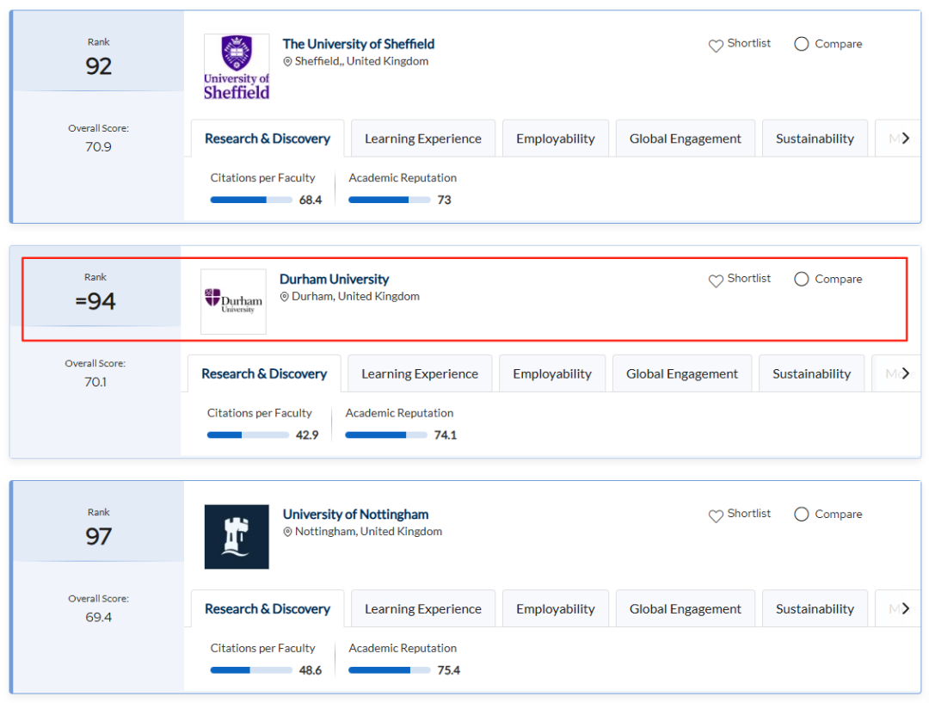The image size is (929, 703).
Task: Click overall score value 70.9
Action: pos(98,147)
